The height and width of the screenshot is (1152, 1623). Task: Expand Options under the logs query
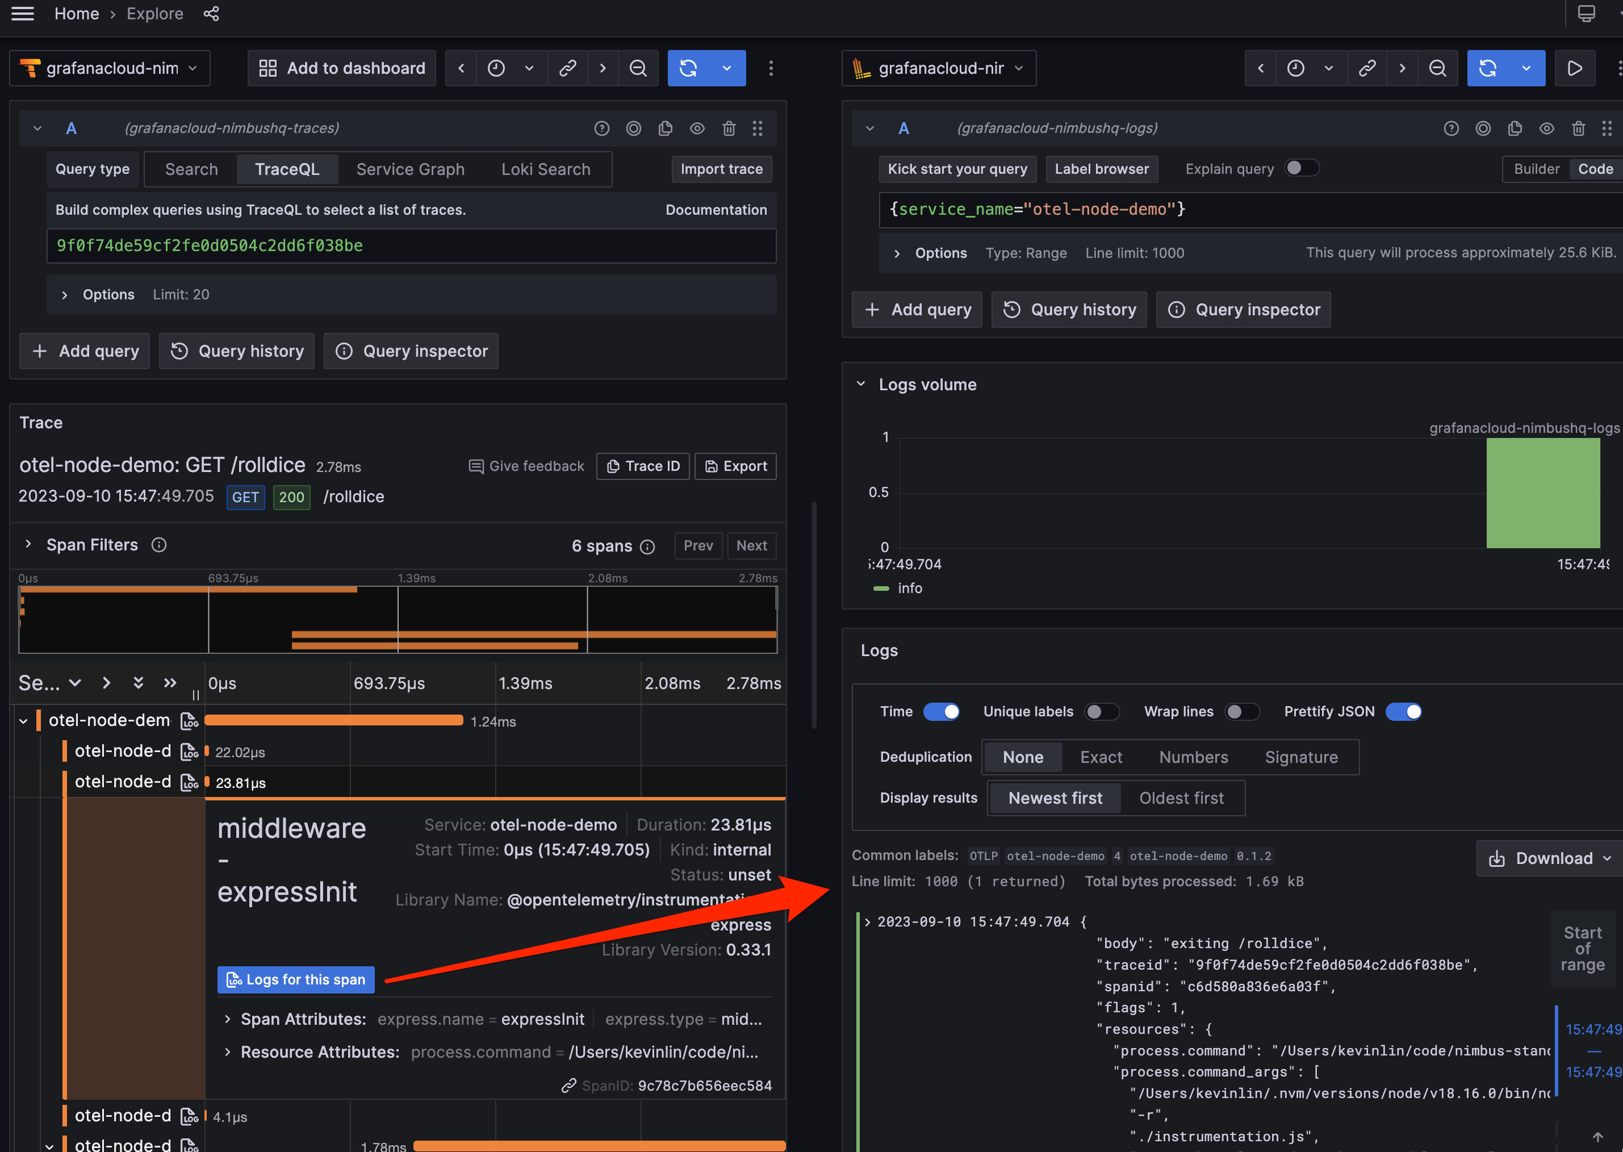click(931, 253)
